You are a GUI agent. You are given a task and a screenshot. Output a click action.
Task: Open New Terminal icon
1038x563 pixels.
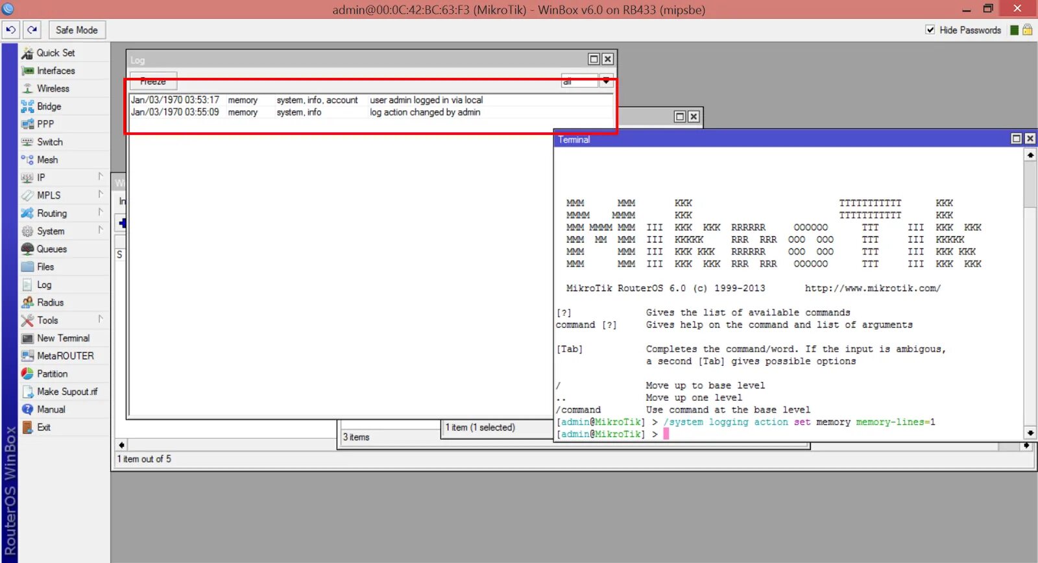click(x=27, y=338)
